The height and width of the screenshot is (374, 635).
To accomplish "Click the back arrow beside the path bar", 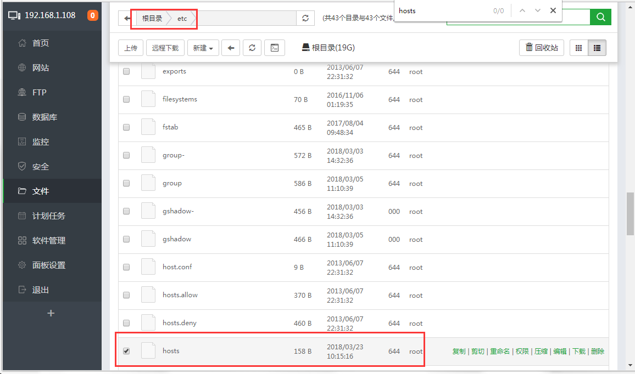I will (x=127, y=18).
